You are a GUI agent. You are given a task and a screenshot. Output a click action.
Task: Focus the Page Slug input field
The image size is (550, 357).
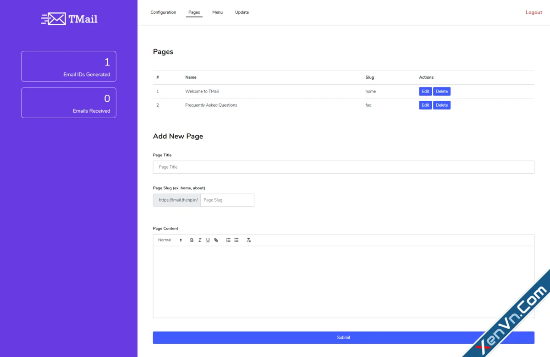227,200
